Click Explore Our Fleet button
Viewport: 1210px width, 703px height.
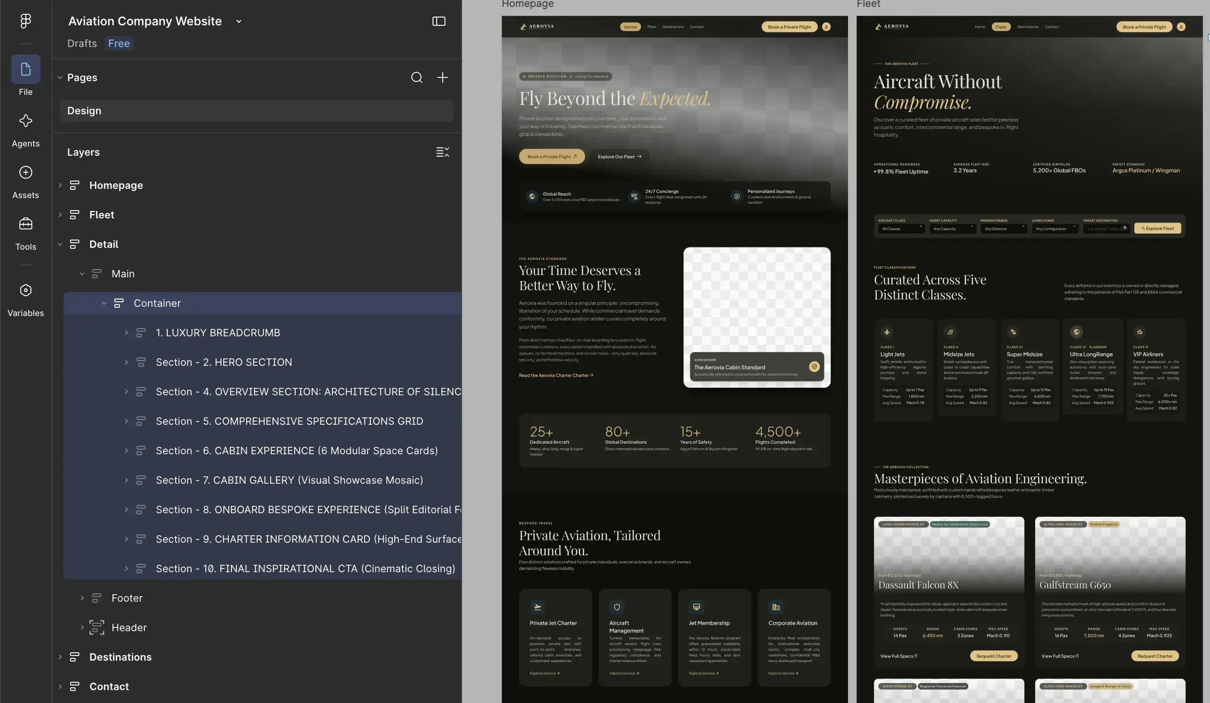[619, 156]
